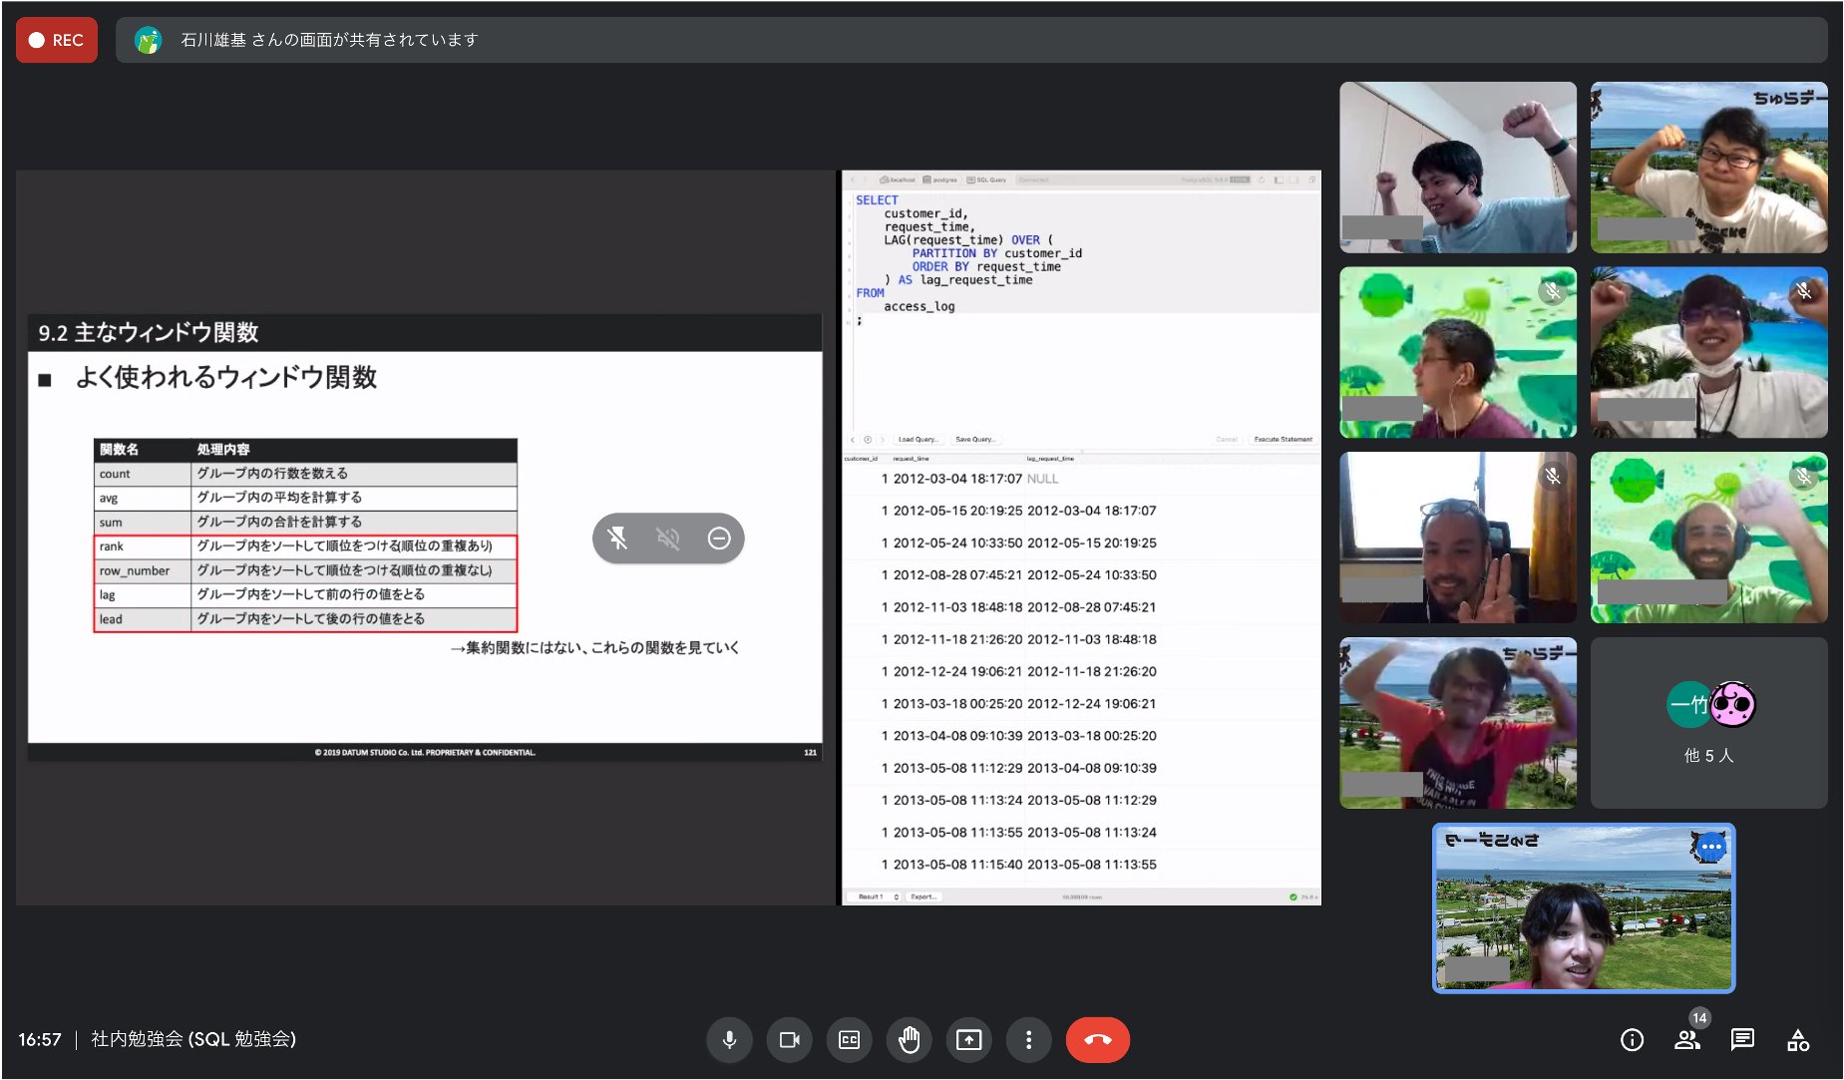Click the slide title 9.2 主なウィンドウ関数
The image size is (1844, 1080).
point(149,332)
